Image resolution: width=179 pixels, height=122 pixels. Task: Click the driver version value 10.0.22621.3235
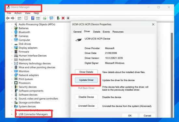pos(114,58)
